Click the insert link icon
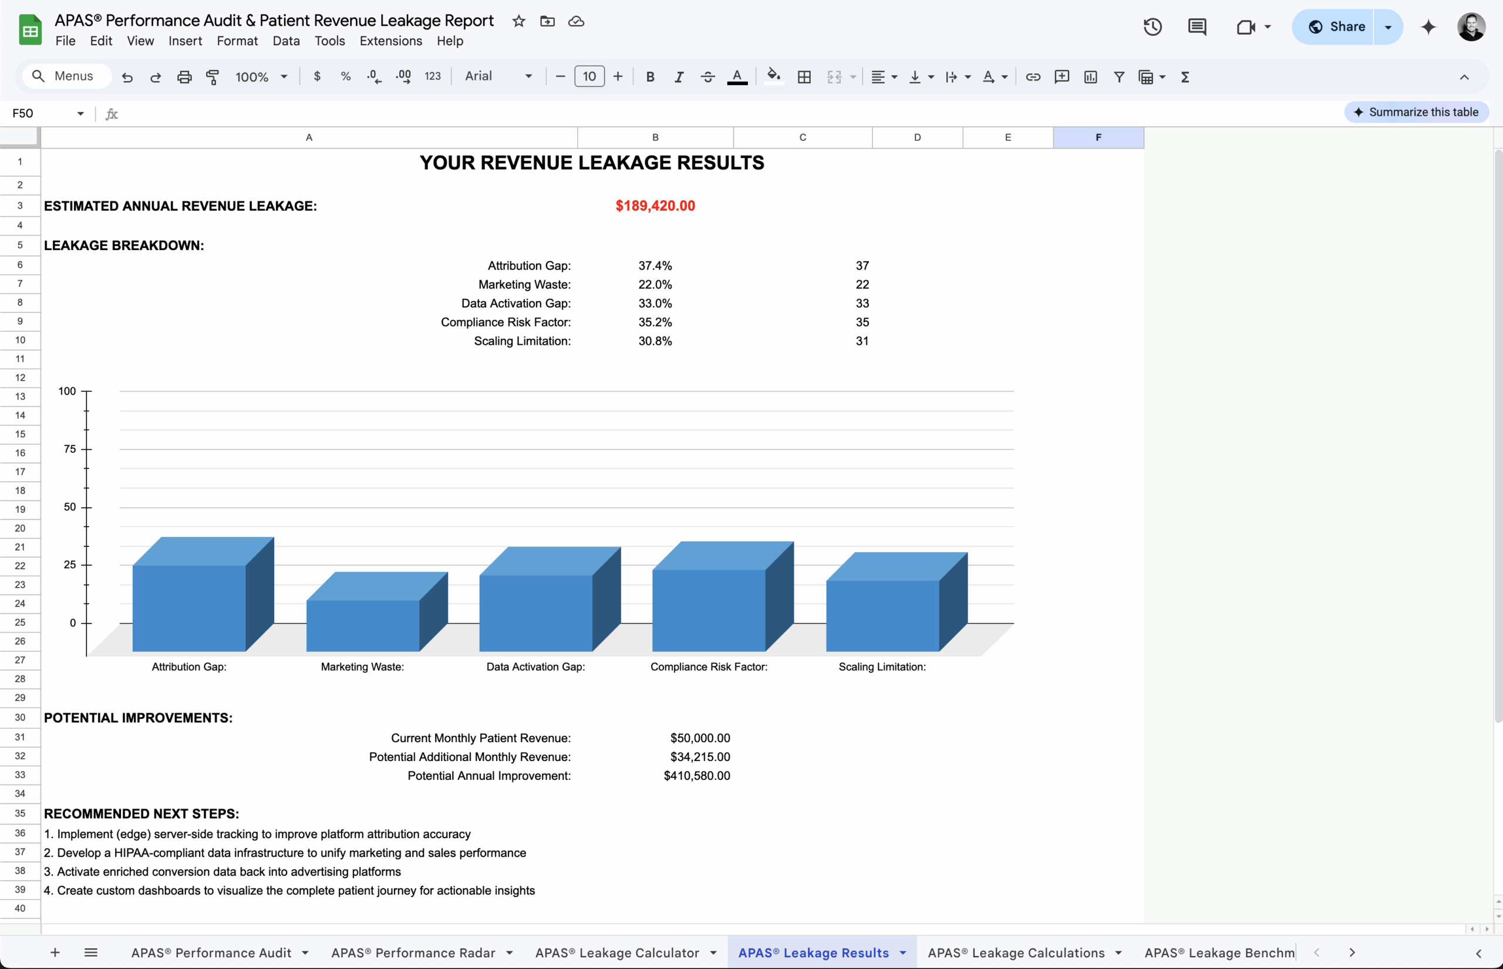 [x=1033, y=77]
